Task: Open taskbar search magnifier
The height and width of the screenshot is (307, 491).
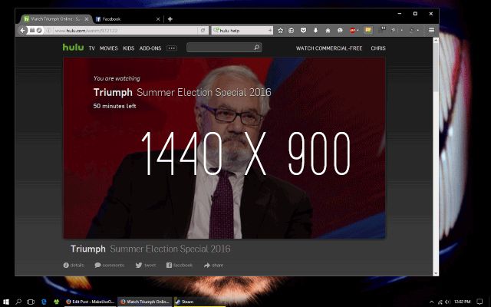Action: tap(18, 302)
